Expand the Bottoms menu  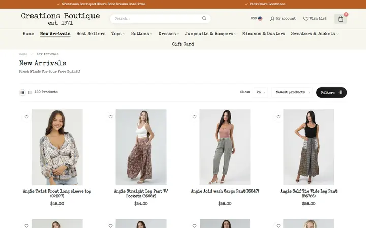tap(141, 34)
